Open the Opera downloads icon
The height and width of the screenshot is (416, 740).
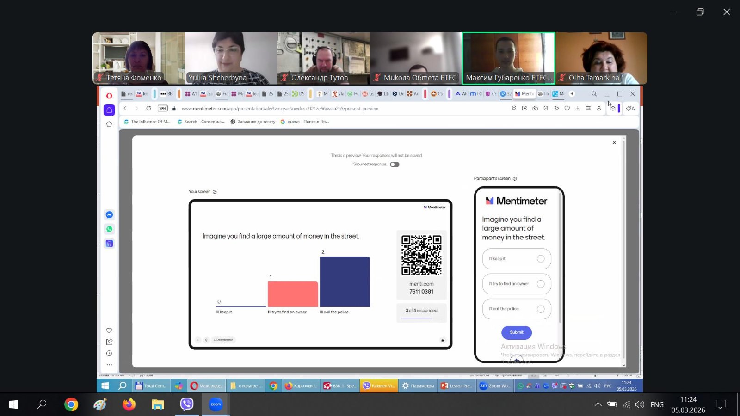pyautogui.click(x=578, y=108)
